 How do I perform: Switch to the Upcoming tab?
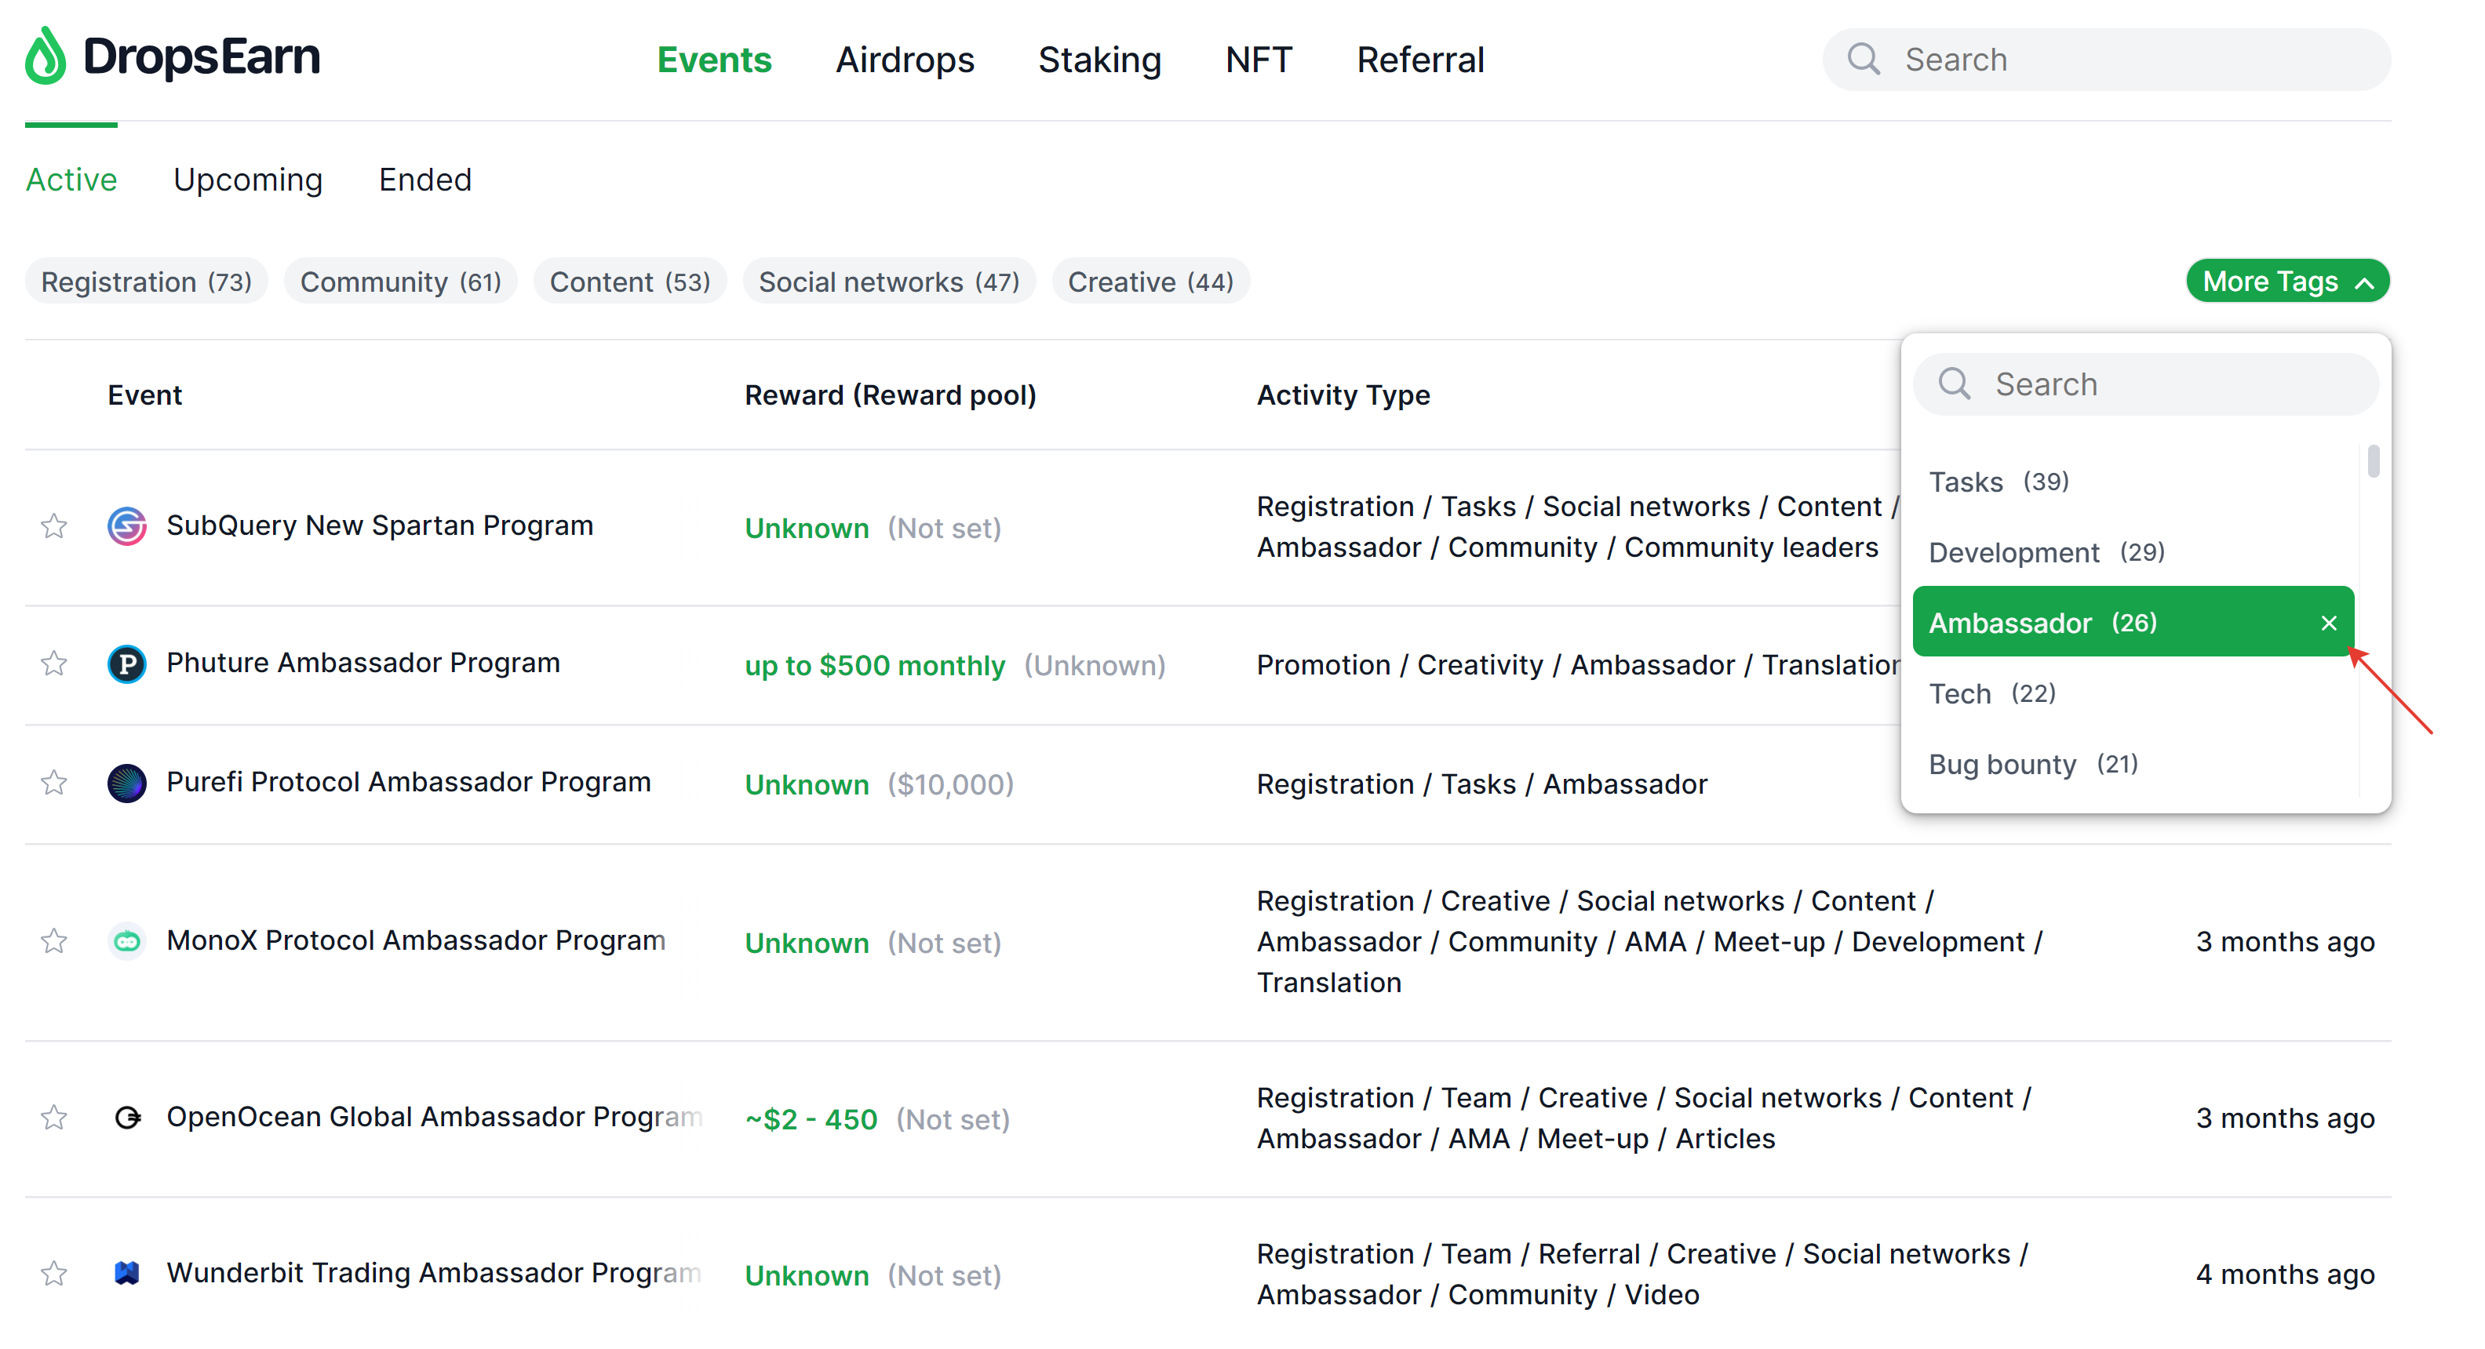click(248, 180)
